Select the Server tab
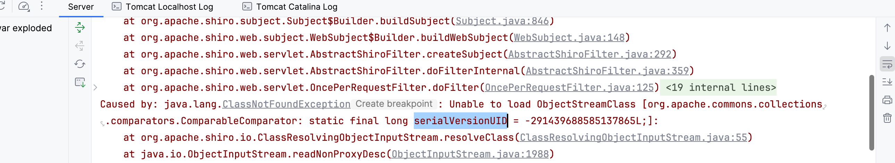This screenshot has width=895, height=163. point(81,7)
